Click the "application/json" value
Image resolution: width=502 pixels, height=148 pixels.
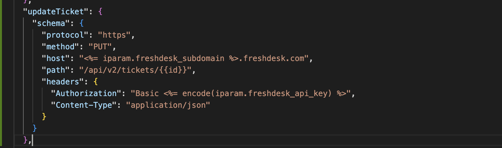(168, 105)
